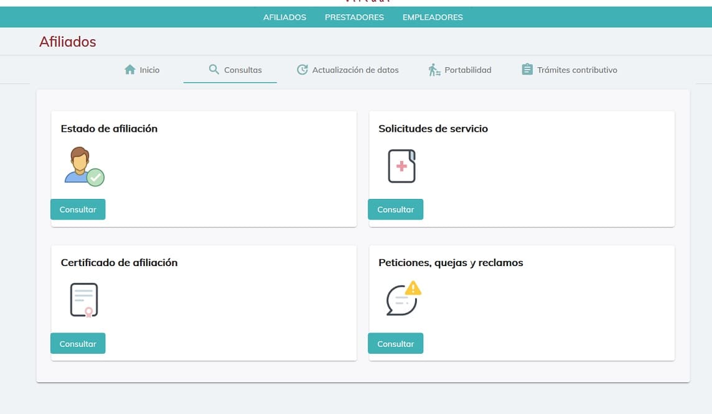The image size is (712, 414).
Task: Click the Solicitudes de servicio card title
Action: [x=433, y=129]
